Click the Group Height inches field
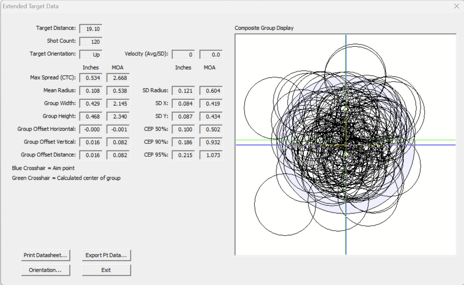 pyautogui.click(x=91, y=117)
